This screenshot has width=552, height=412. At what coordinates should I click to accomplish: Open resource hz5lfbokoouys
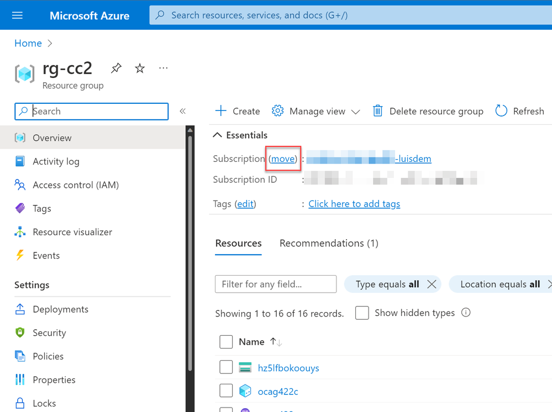pos(288,368)
